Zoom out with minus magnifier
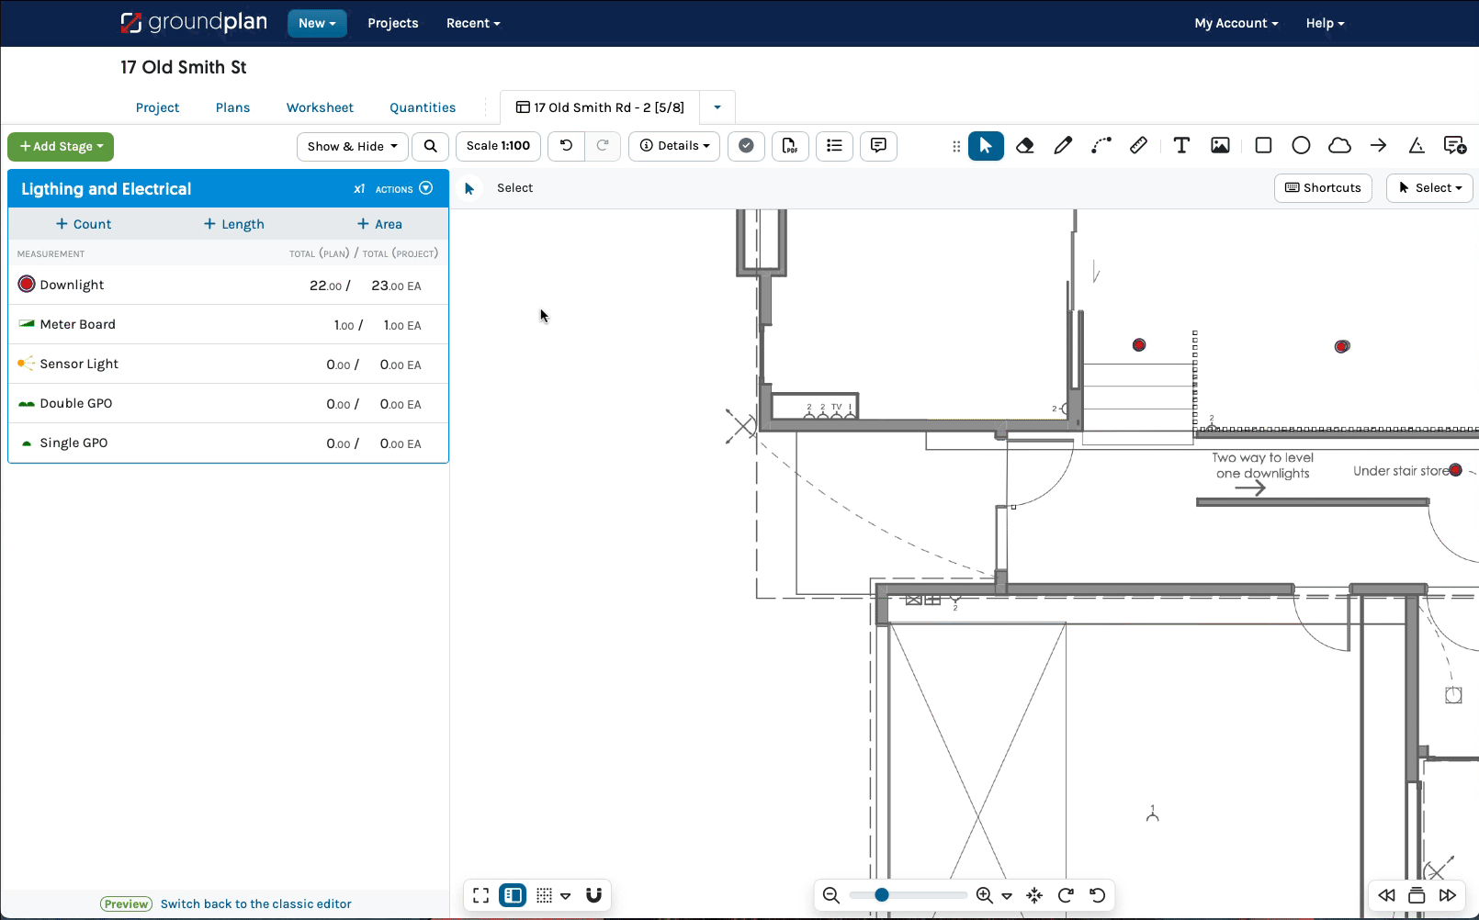 coord(831,895)
